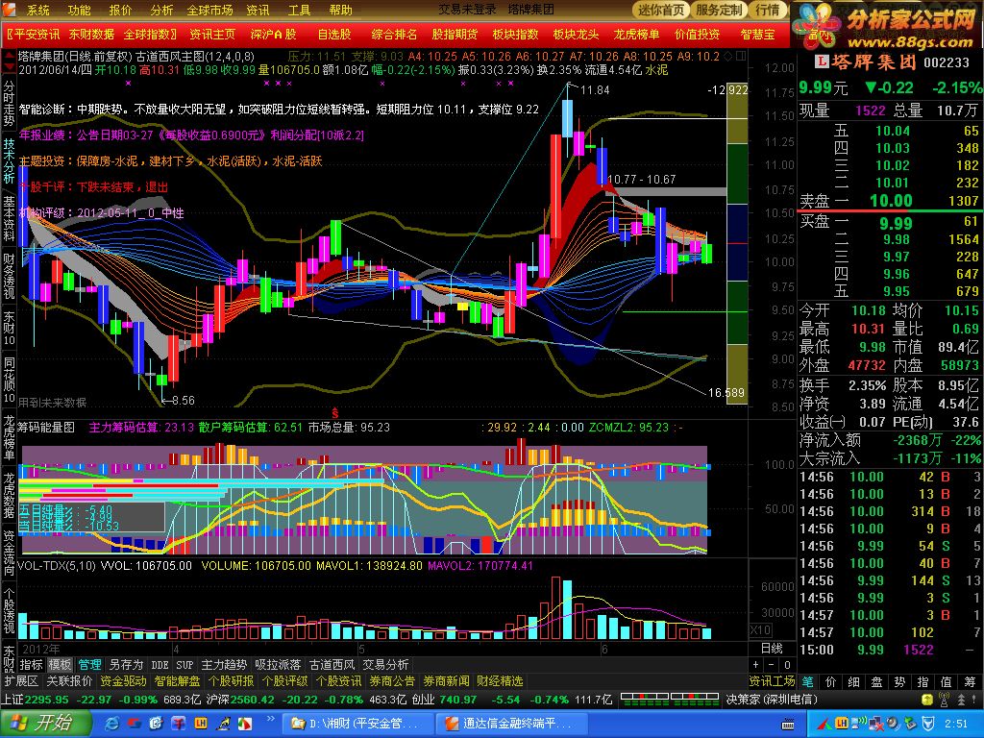Select the 古道西风 indicator tab
Screen dimensions: 984x738
pyautogui.click(x=332, y=665)
